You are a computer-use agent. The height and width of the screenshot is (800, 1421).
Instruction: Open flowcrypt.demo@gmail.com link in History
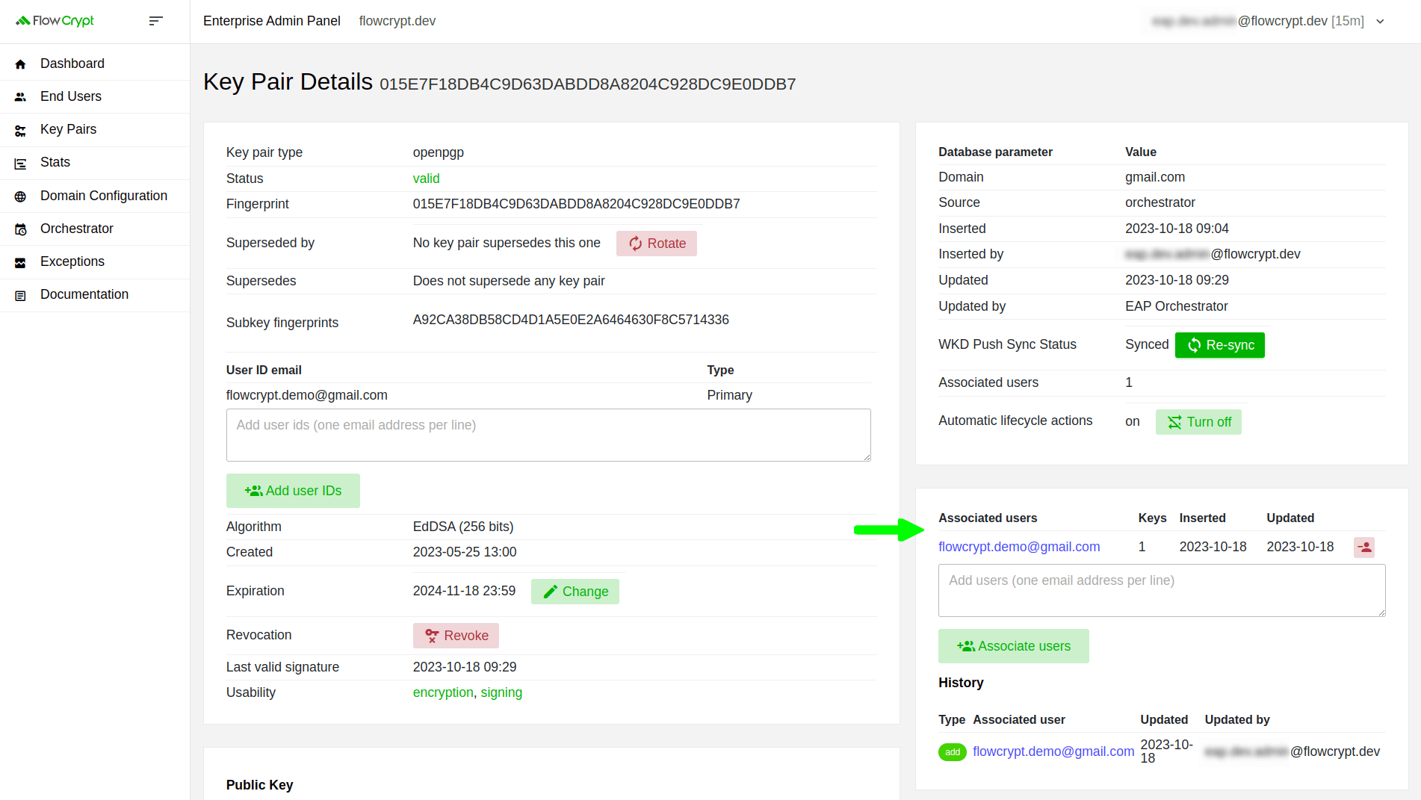point(1053,751)
